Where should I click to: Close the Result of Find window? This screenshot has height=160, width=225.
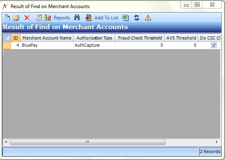coord(212,5)
